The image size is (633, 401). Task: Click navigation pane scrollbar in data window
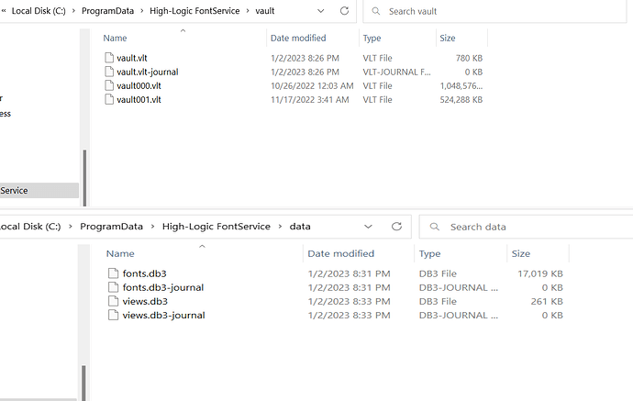pyautogui.click(x=83, y=383)
